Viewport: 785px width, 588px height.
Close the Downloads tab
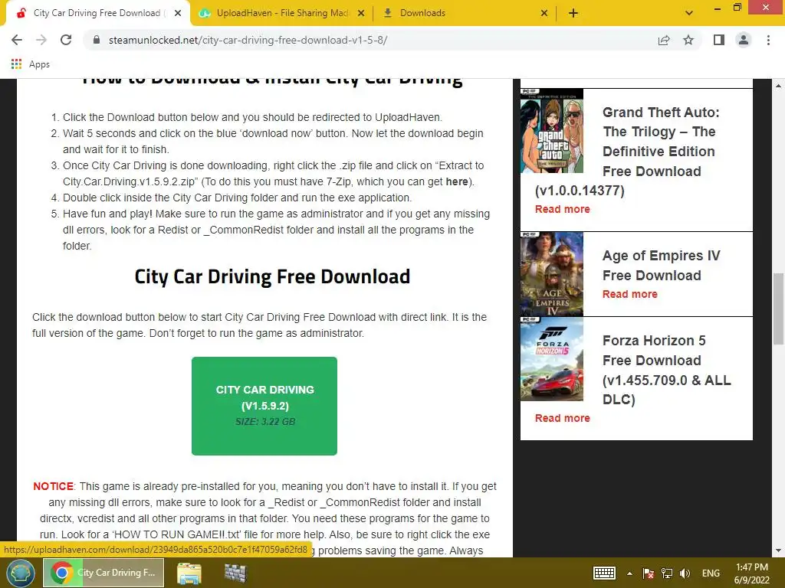tap(544, 13)
